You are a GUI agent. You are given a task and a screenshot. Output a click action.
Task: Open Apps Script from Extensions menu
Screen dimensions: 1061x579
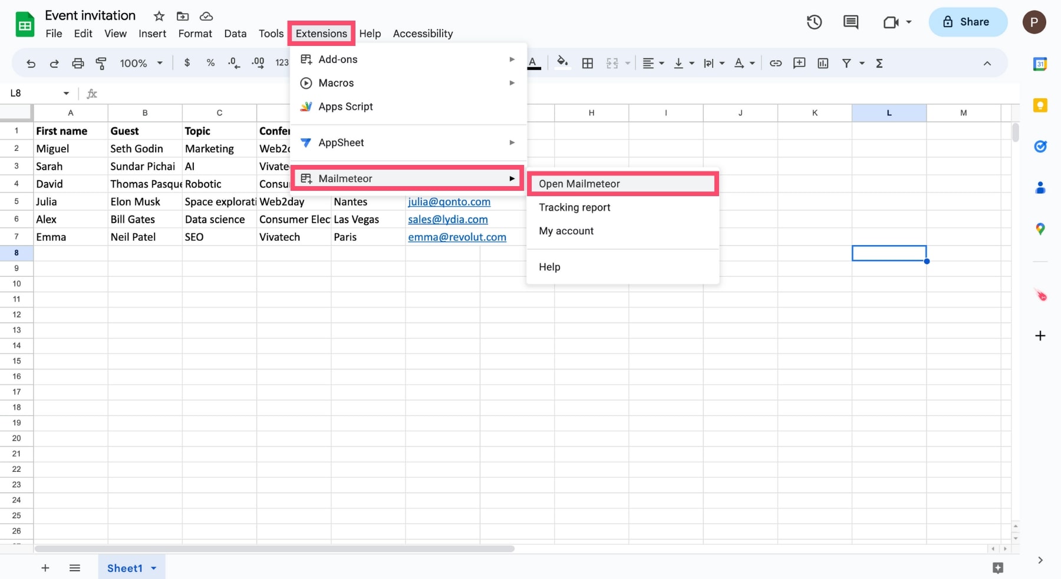click(x=408, y=107)
